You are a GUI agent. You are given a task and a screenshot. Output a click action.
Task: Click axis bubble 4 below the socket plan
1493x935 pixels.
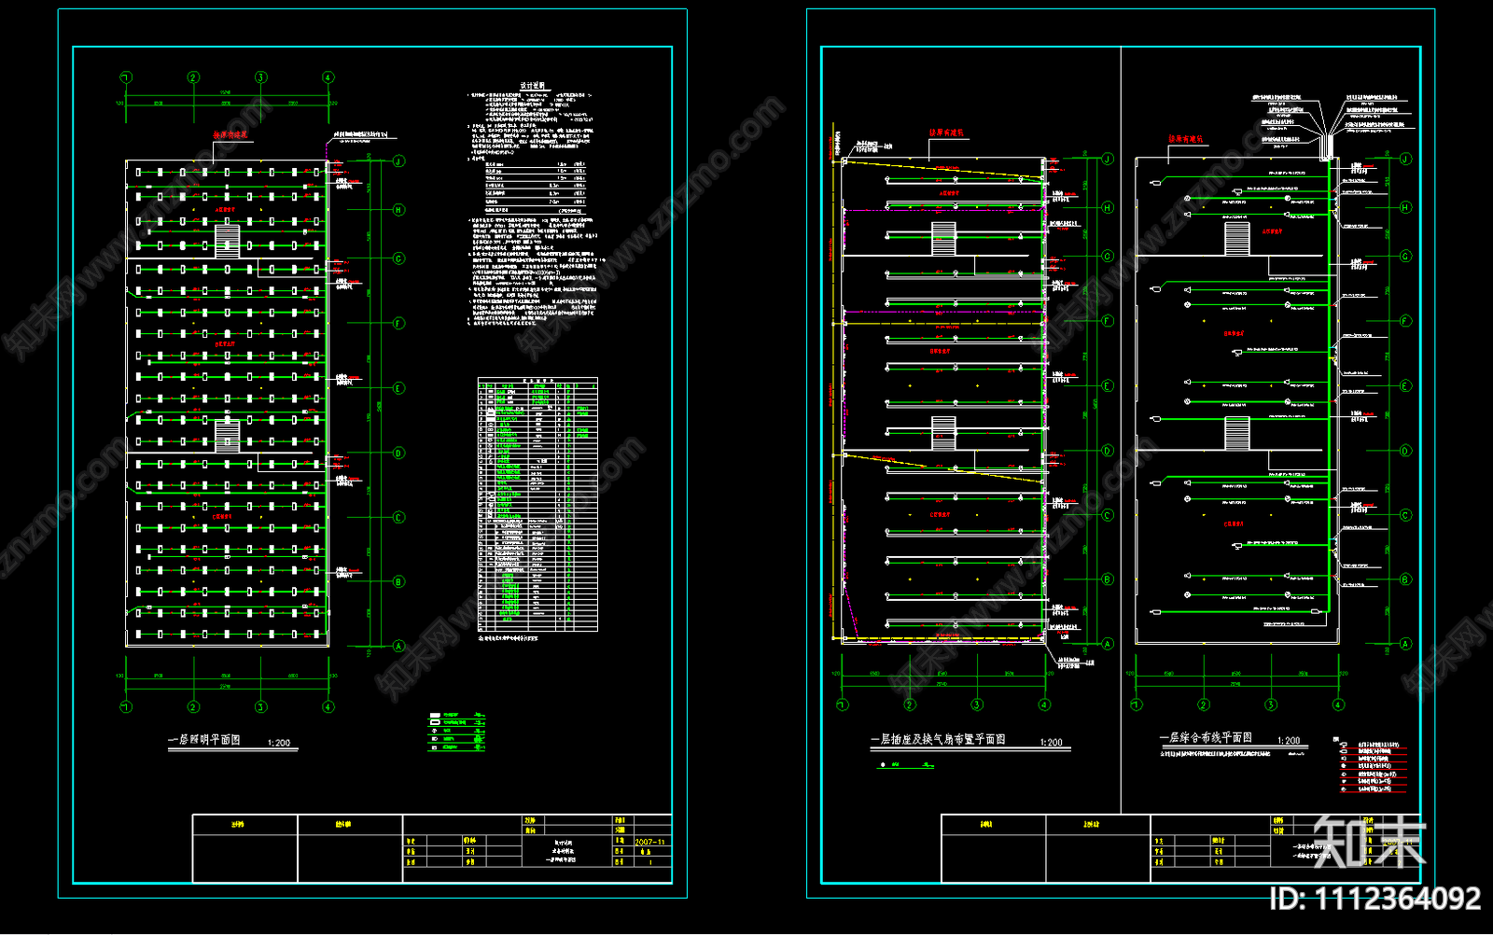[1044, 705]
